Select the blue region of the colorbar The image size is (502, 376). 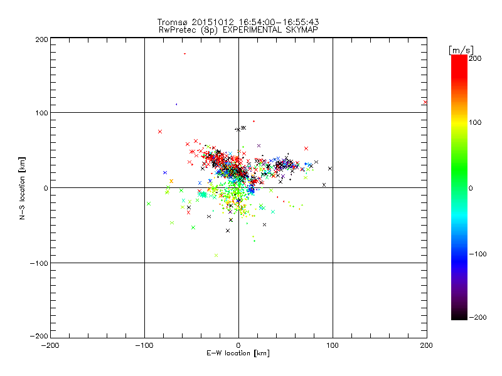tap(459, 254)
